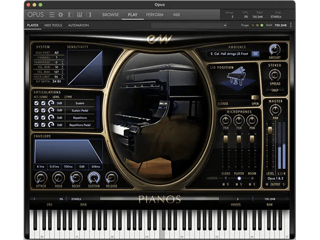Switch to the Play tab
320x240 pixels.
click(133, 15)
